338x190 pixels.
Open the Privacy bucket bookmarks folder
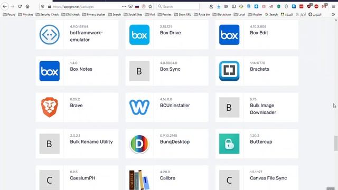pyautogui.click(x=94, y=14)
